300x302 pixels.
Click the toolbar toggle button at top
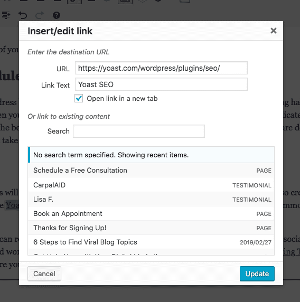click(x=125, y=2)
